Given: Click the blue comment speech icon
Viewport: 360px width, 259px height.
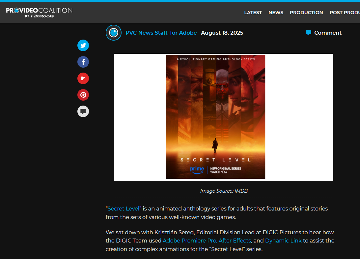Looking at the screenshot, I should coord(308,33).
